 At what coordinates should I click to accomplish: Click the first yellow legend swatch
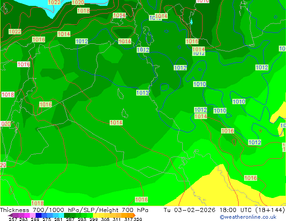point(96,215)
